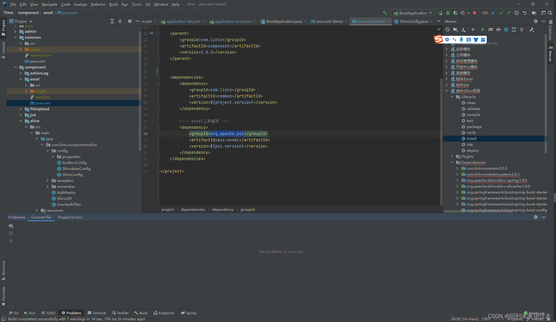Open Maven settings wrench icon
Screen dimensions: 556x322
(532, 30)
